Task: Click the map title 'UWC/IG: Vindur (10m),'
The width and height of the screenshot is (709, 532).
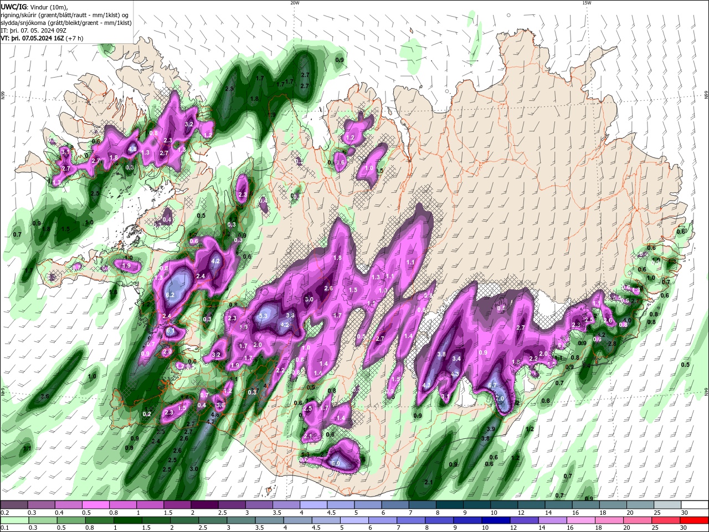Action: click(34, 7)
